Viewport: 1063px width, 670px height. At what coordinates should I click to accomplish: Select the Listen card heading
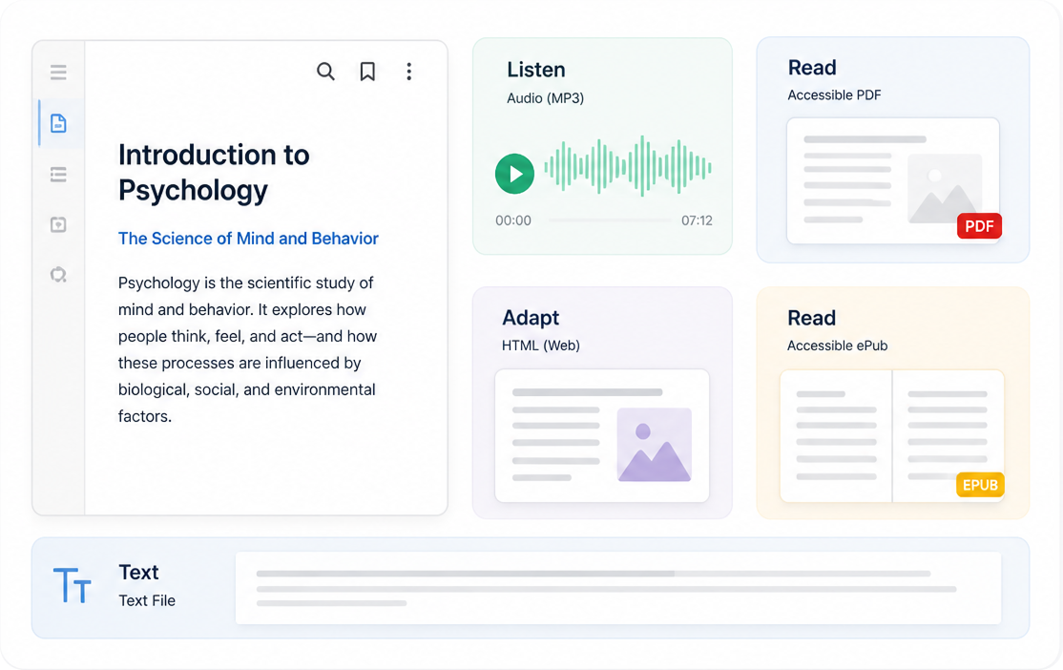click(536, 70)
